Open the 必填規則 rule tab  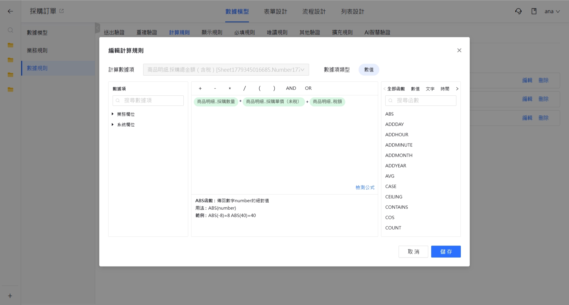coord(244,32)
